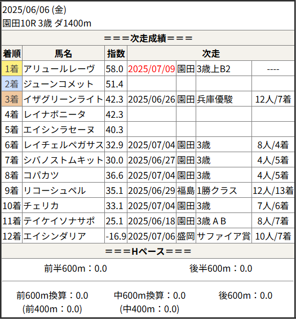Click the 3着 orange rank cell
Image resolution: width=296 pixels, height=319 pixels.
coord(12,99)
